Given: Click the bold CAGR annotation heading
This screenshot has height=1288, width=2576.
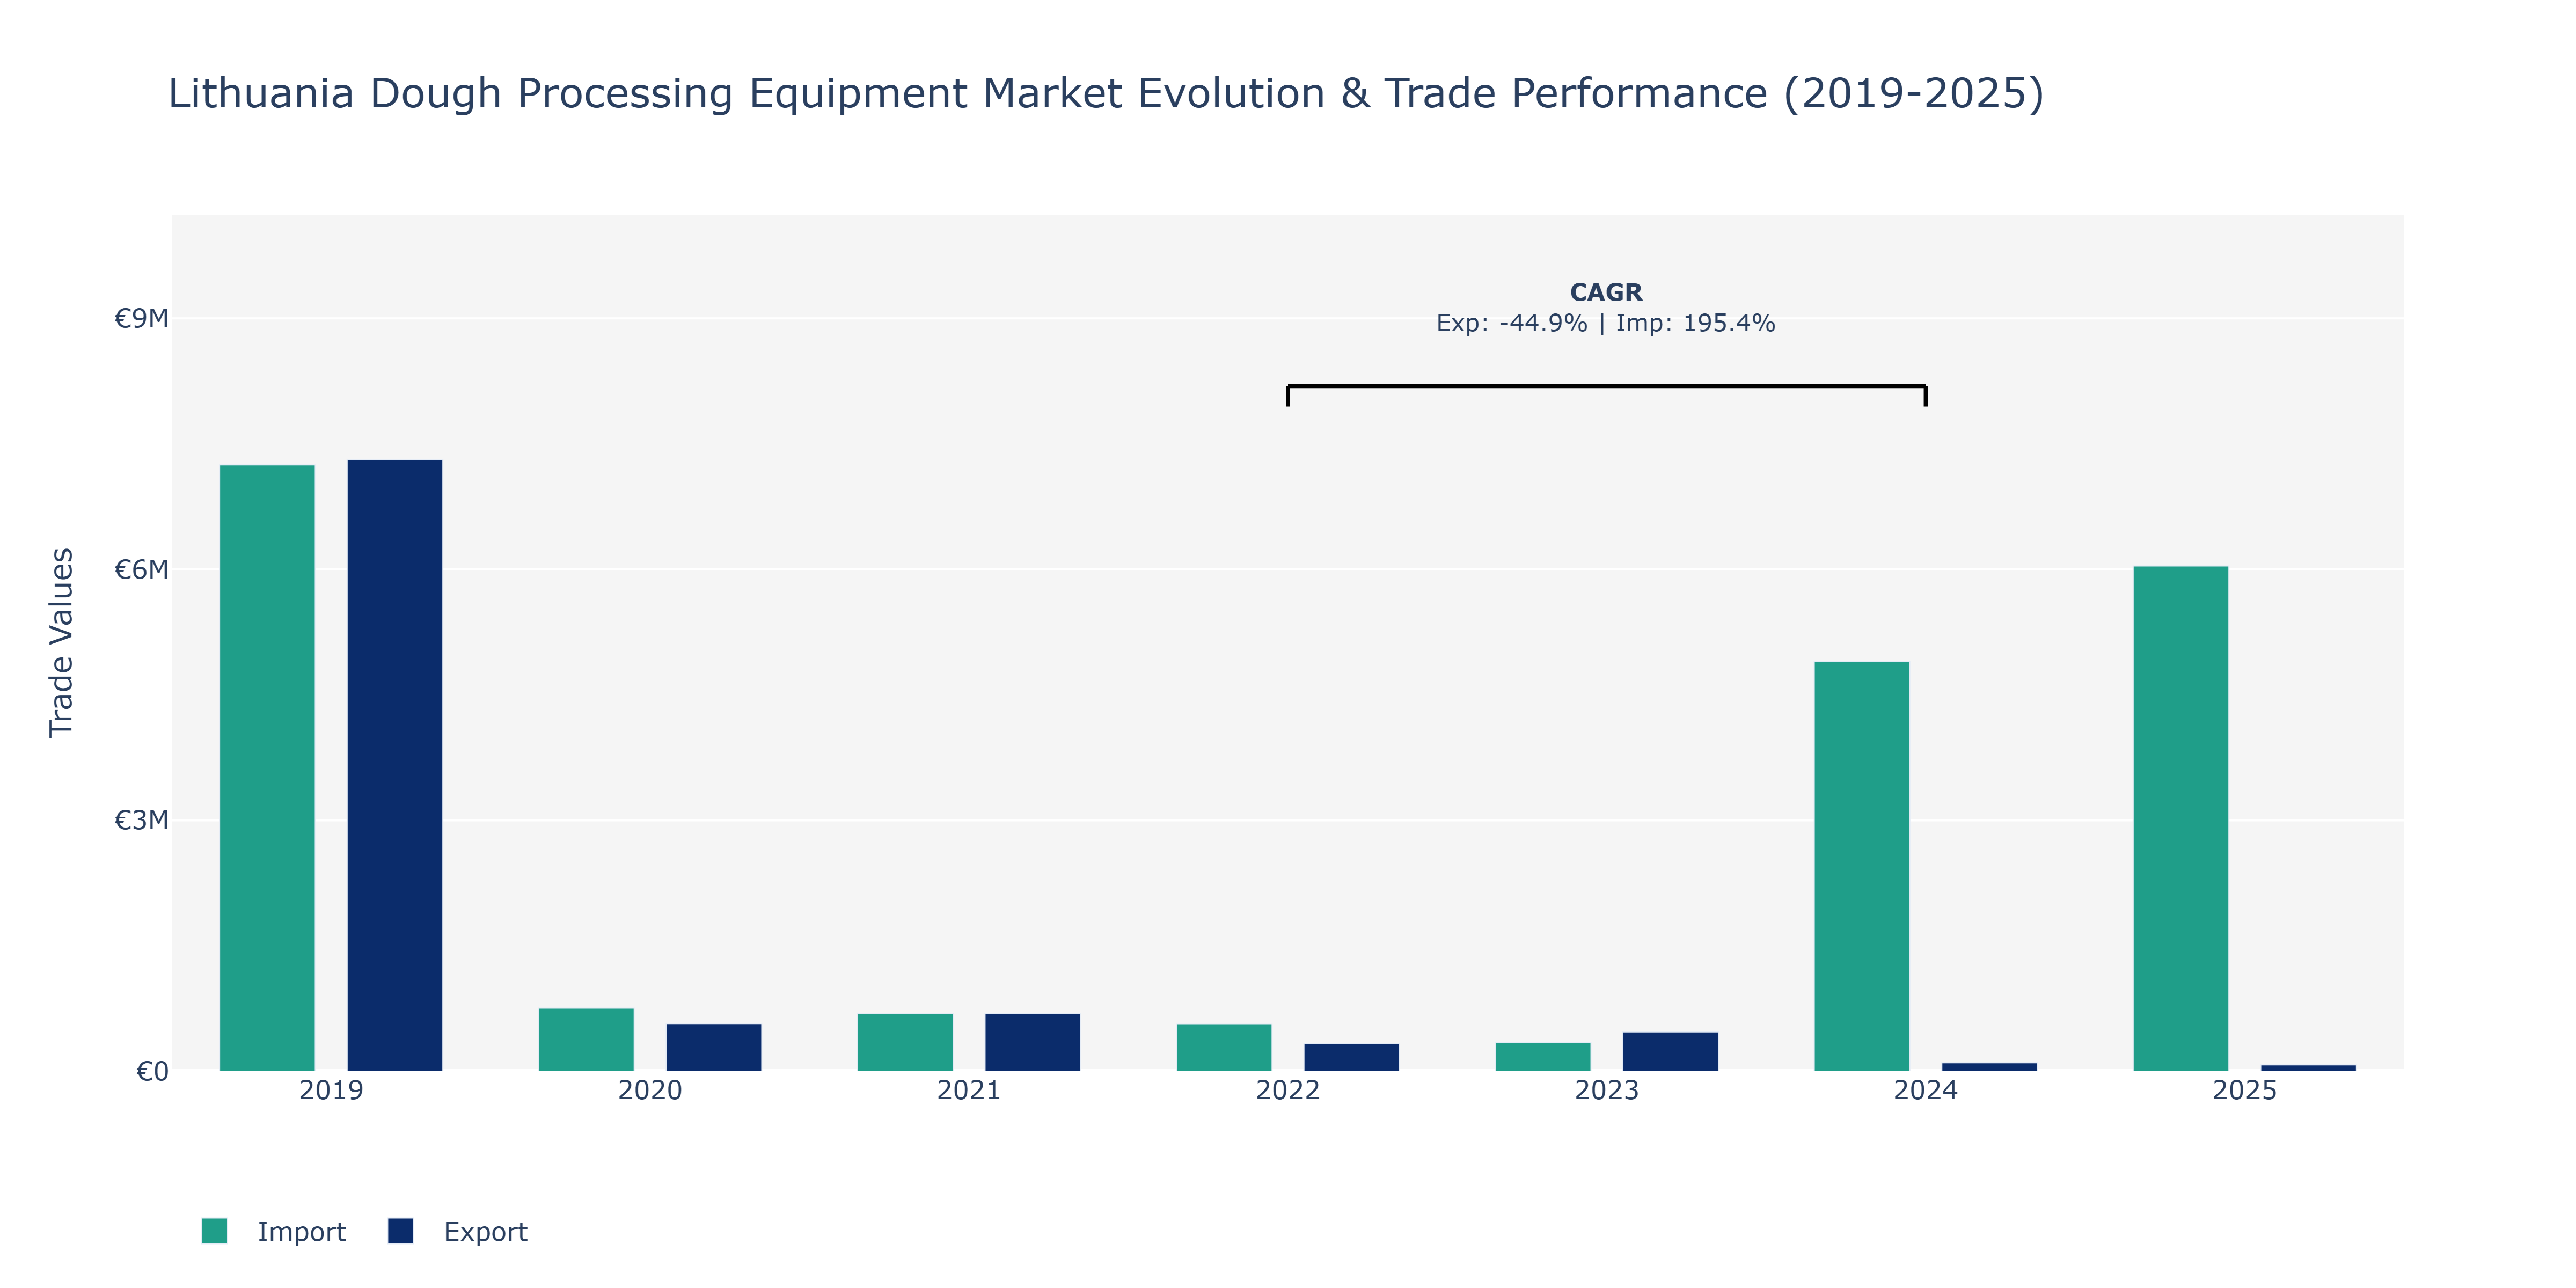Looking at the screenshot, I should (1606, 292).
